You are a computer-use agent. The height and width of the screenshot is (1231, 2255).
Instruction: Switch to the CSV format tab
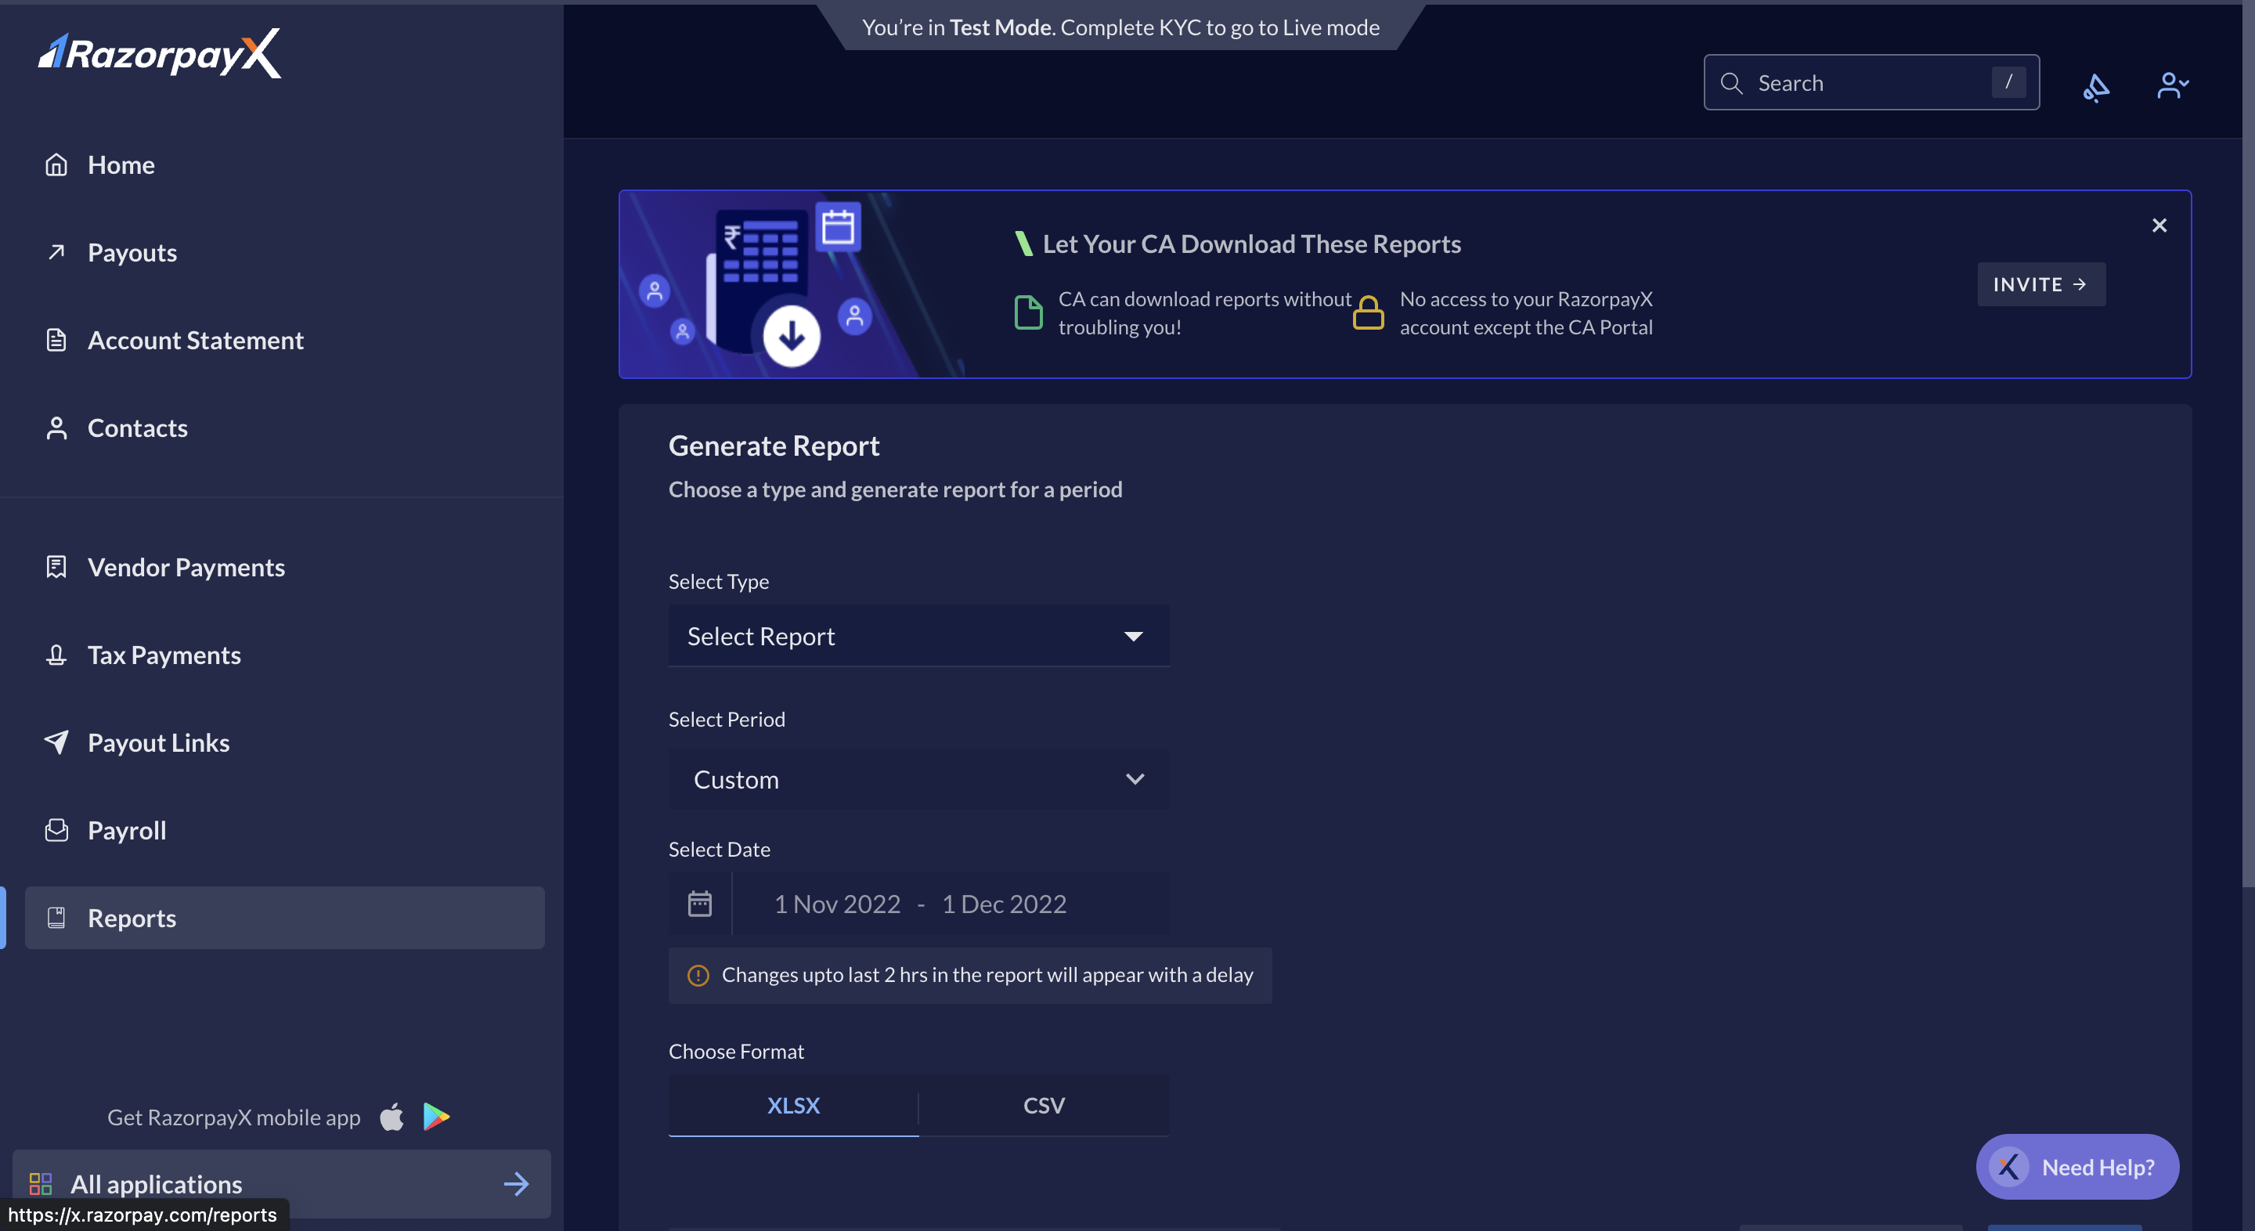tap(1044, 1105)
